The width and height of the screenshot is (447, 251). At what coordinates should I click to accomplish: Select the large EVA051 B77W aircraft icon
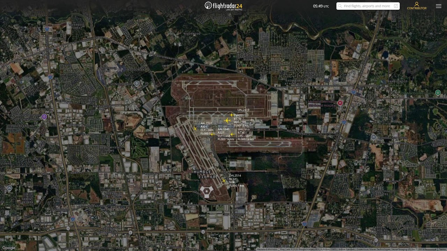pyautogui.click(x=227, y=121)
